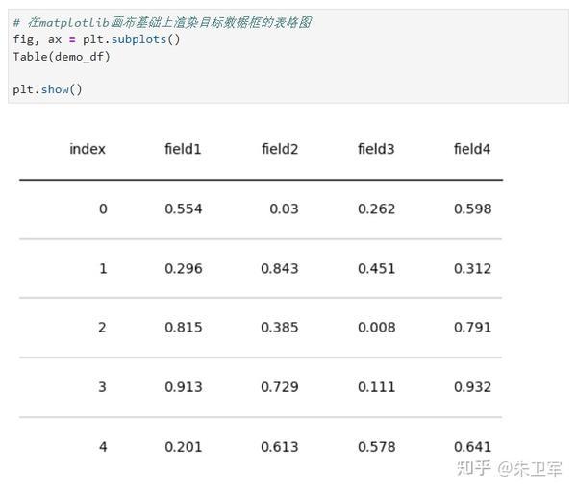Select the 0.791 cell in field4
Viewport: 577px width, 492px height.
click(x=472, y=328)
